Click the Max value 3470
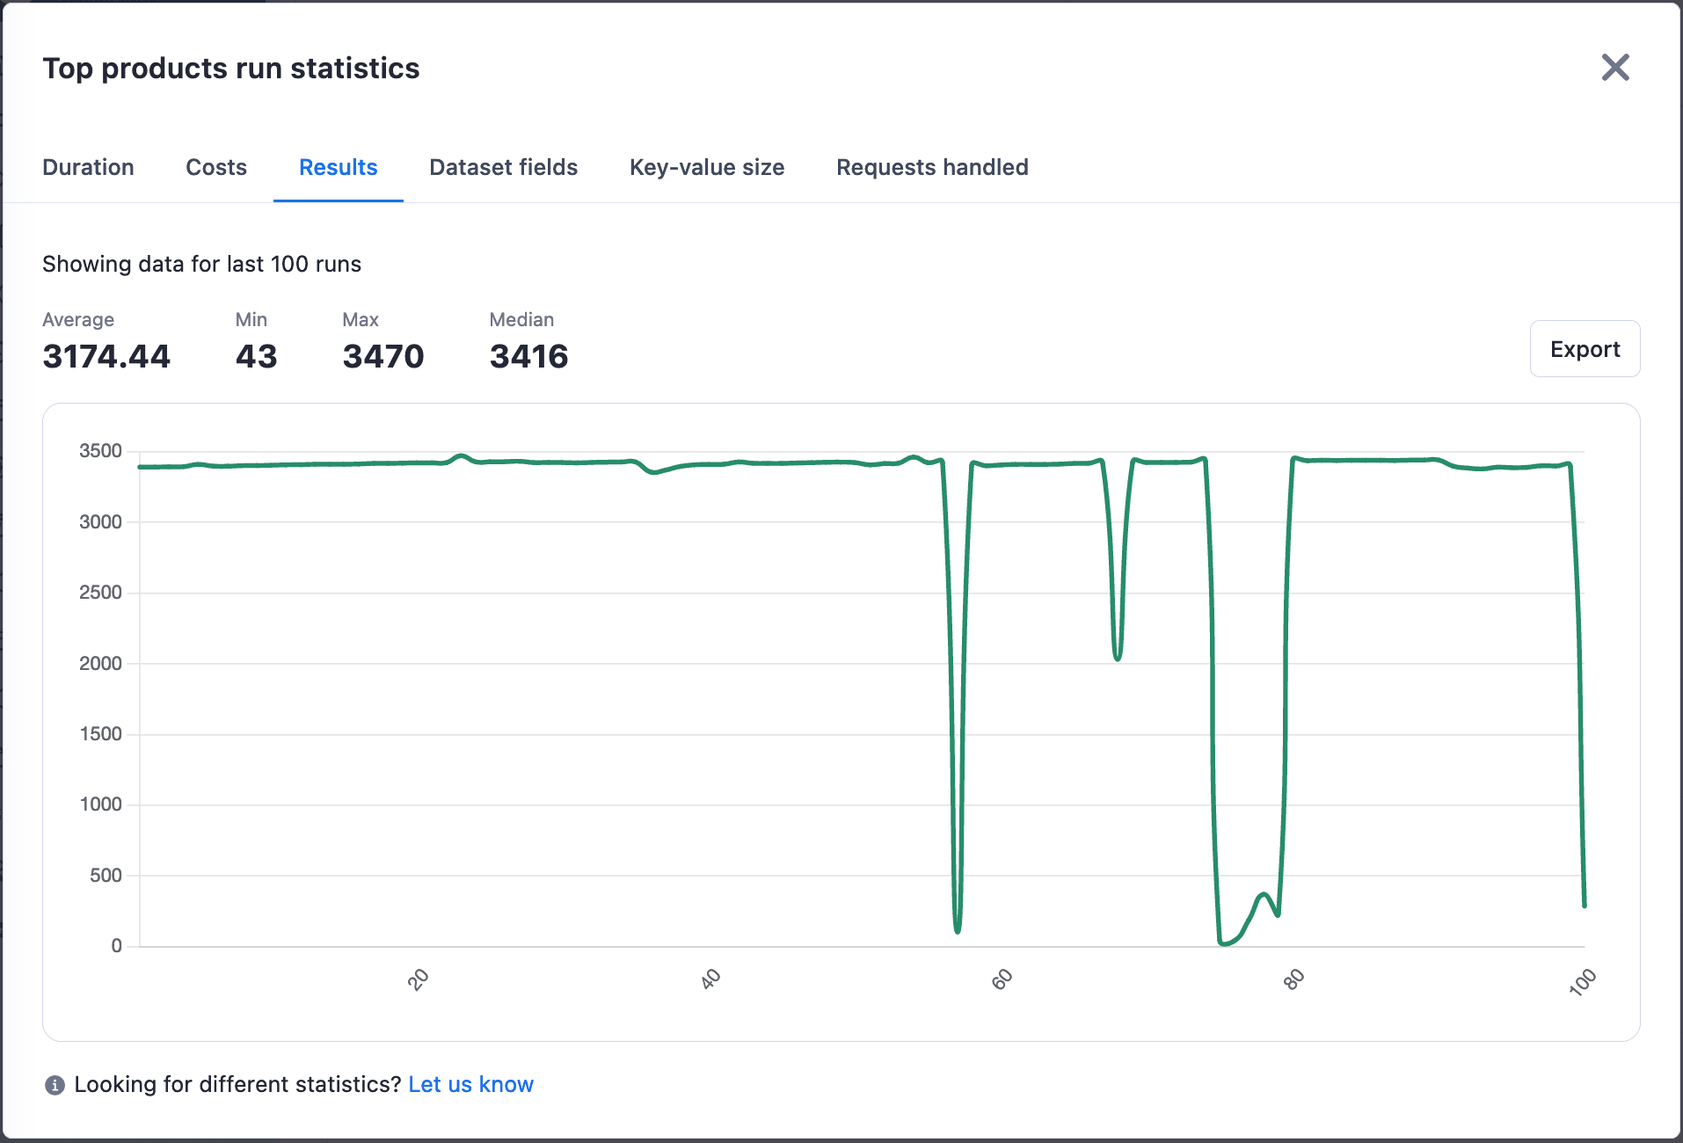 point(383,356)
